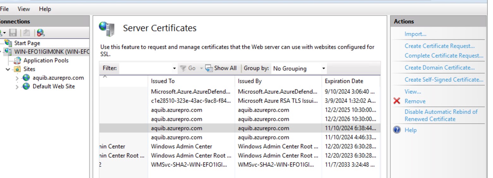Click the delete connection globe icon

[40, 32]
